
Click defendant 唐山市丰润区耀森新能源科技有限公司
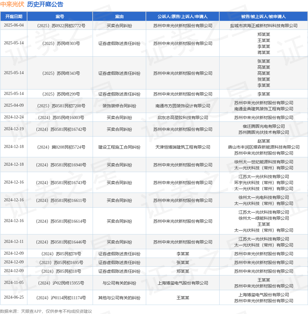[x=263, y=147]
